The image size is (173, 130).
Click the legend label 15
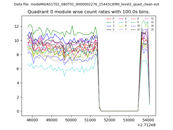click(x=152, y=29)
